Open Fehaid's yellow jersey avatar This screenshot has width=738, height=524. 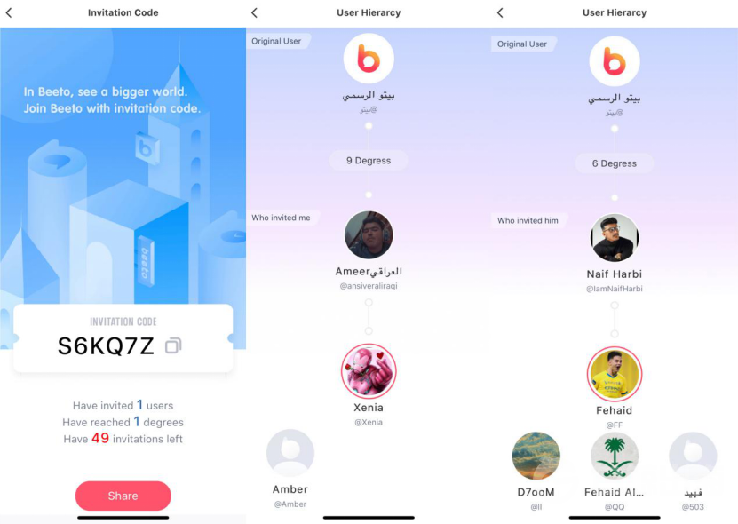point(615,374)
